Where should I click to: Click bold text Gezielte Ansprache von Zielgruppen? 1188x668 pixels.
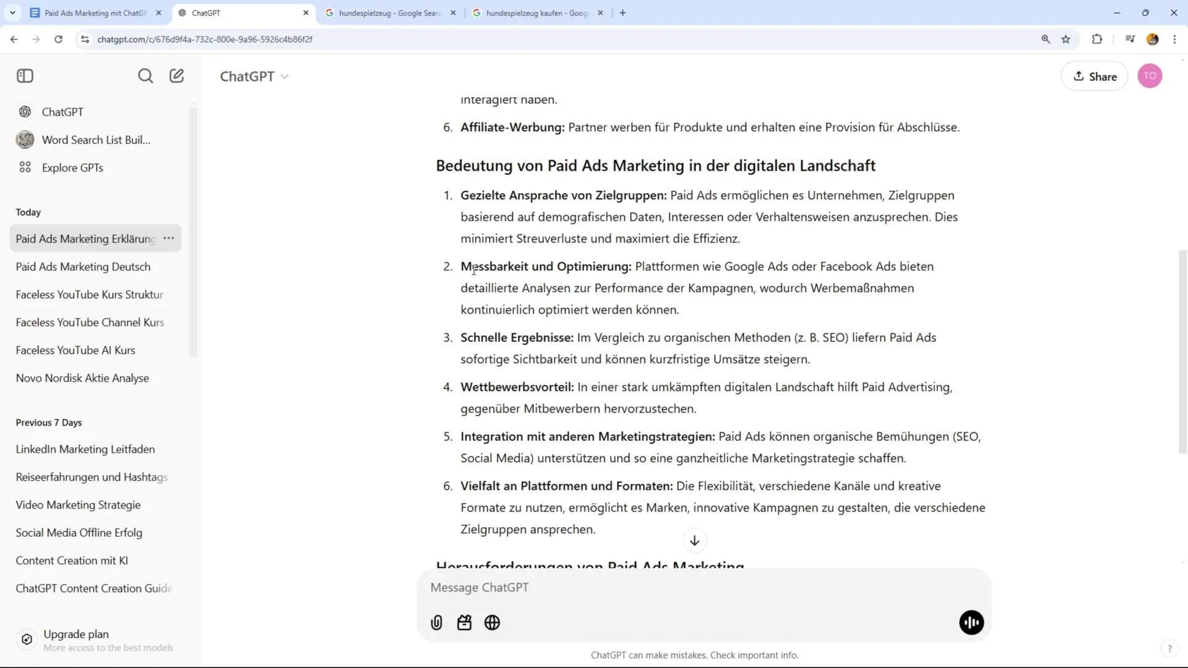[564, 195]
